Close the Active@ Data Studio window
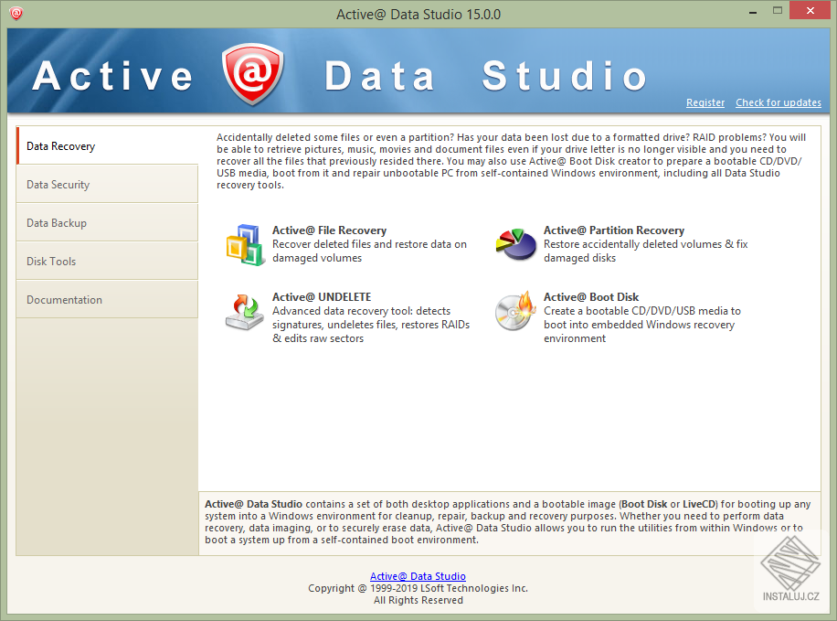 tap(811, 11)
